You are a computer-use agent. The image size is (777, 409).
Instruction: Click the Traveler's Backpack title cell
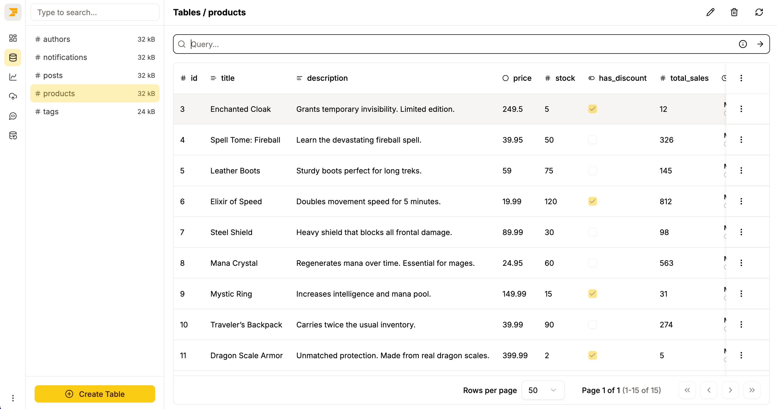[246, 325]
